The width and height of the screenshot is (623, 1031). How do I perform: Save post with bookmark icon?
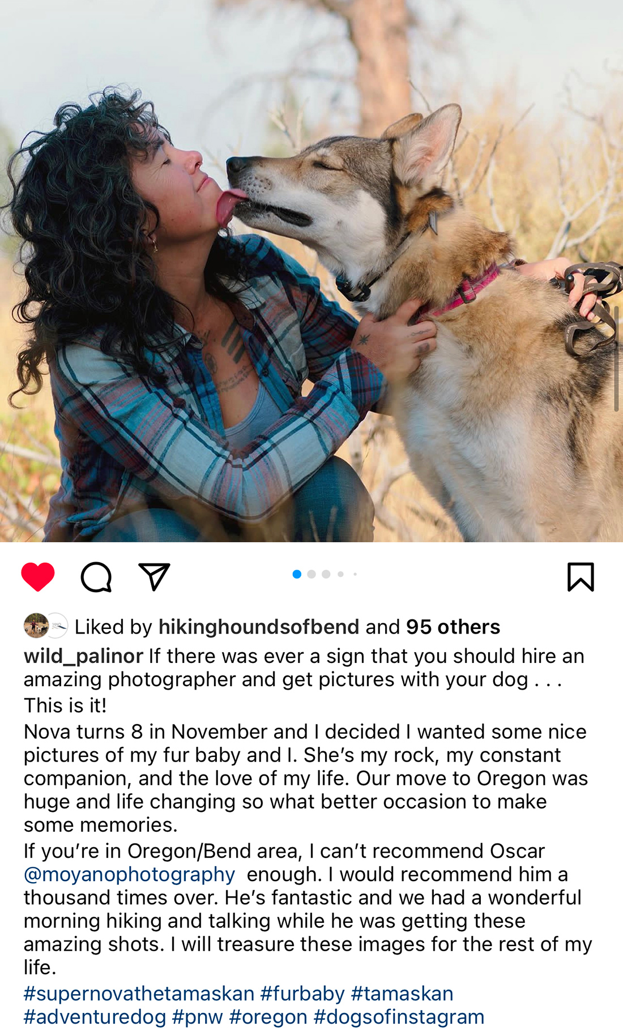[581, 577]
